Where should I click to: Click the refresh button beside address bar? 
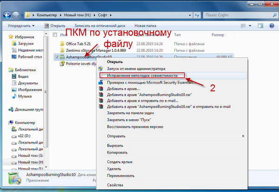tap(197, 15)
